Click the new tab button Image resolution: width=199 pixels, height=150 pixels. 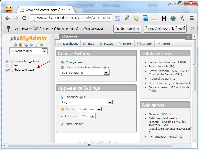(x=79, y=10)
